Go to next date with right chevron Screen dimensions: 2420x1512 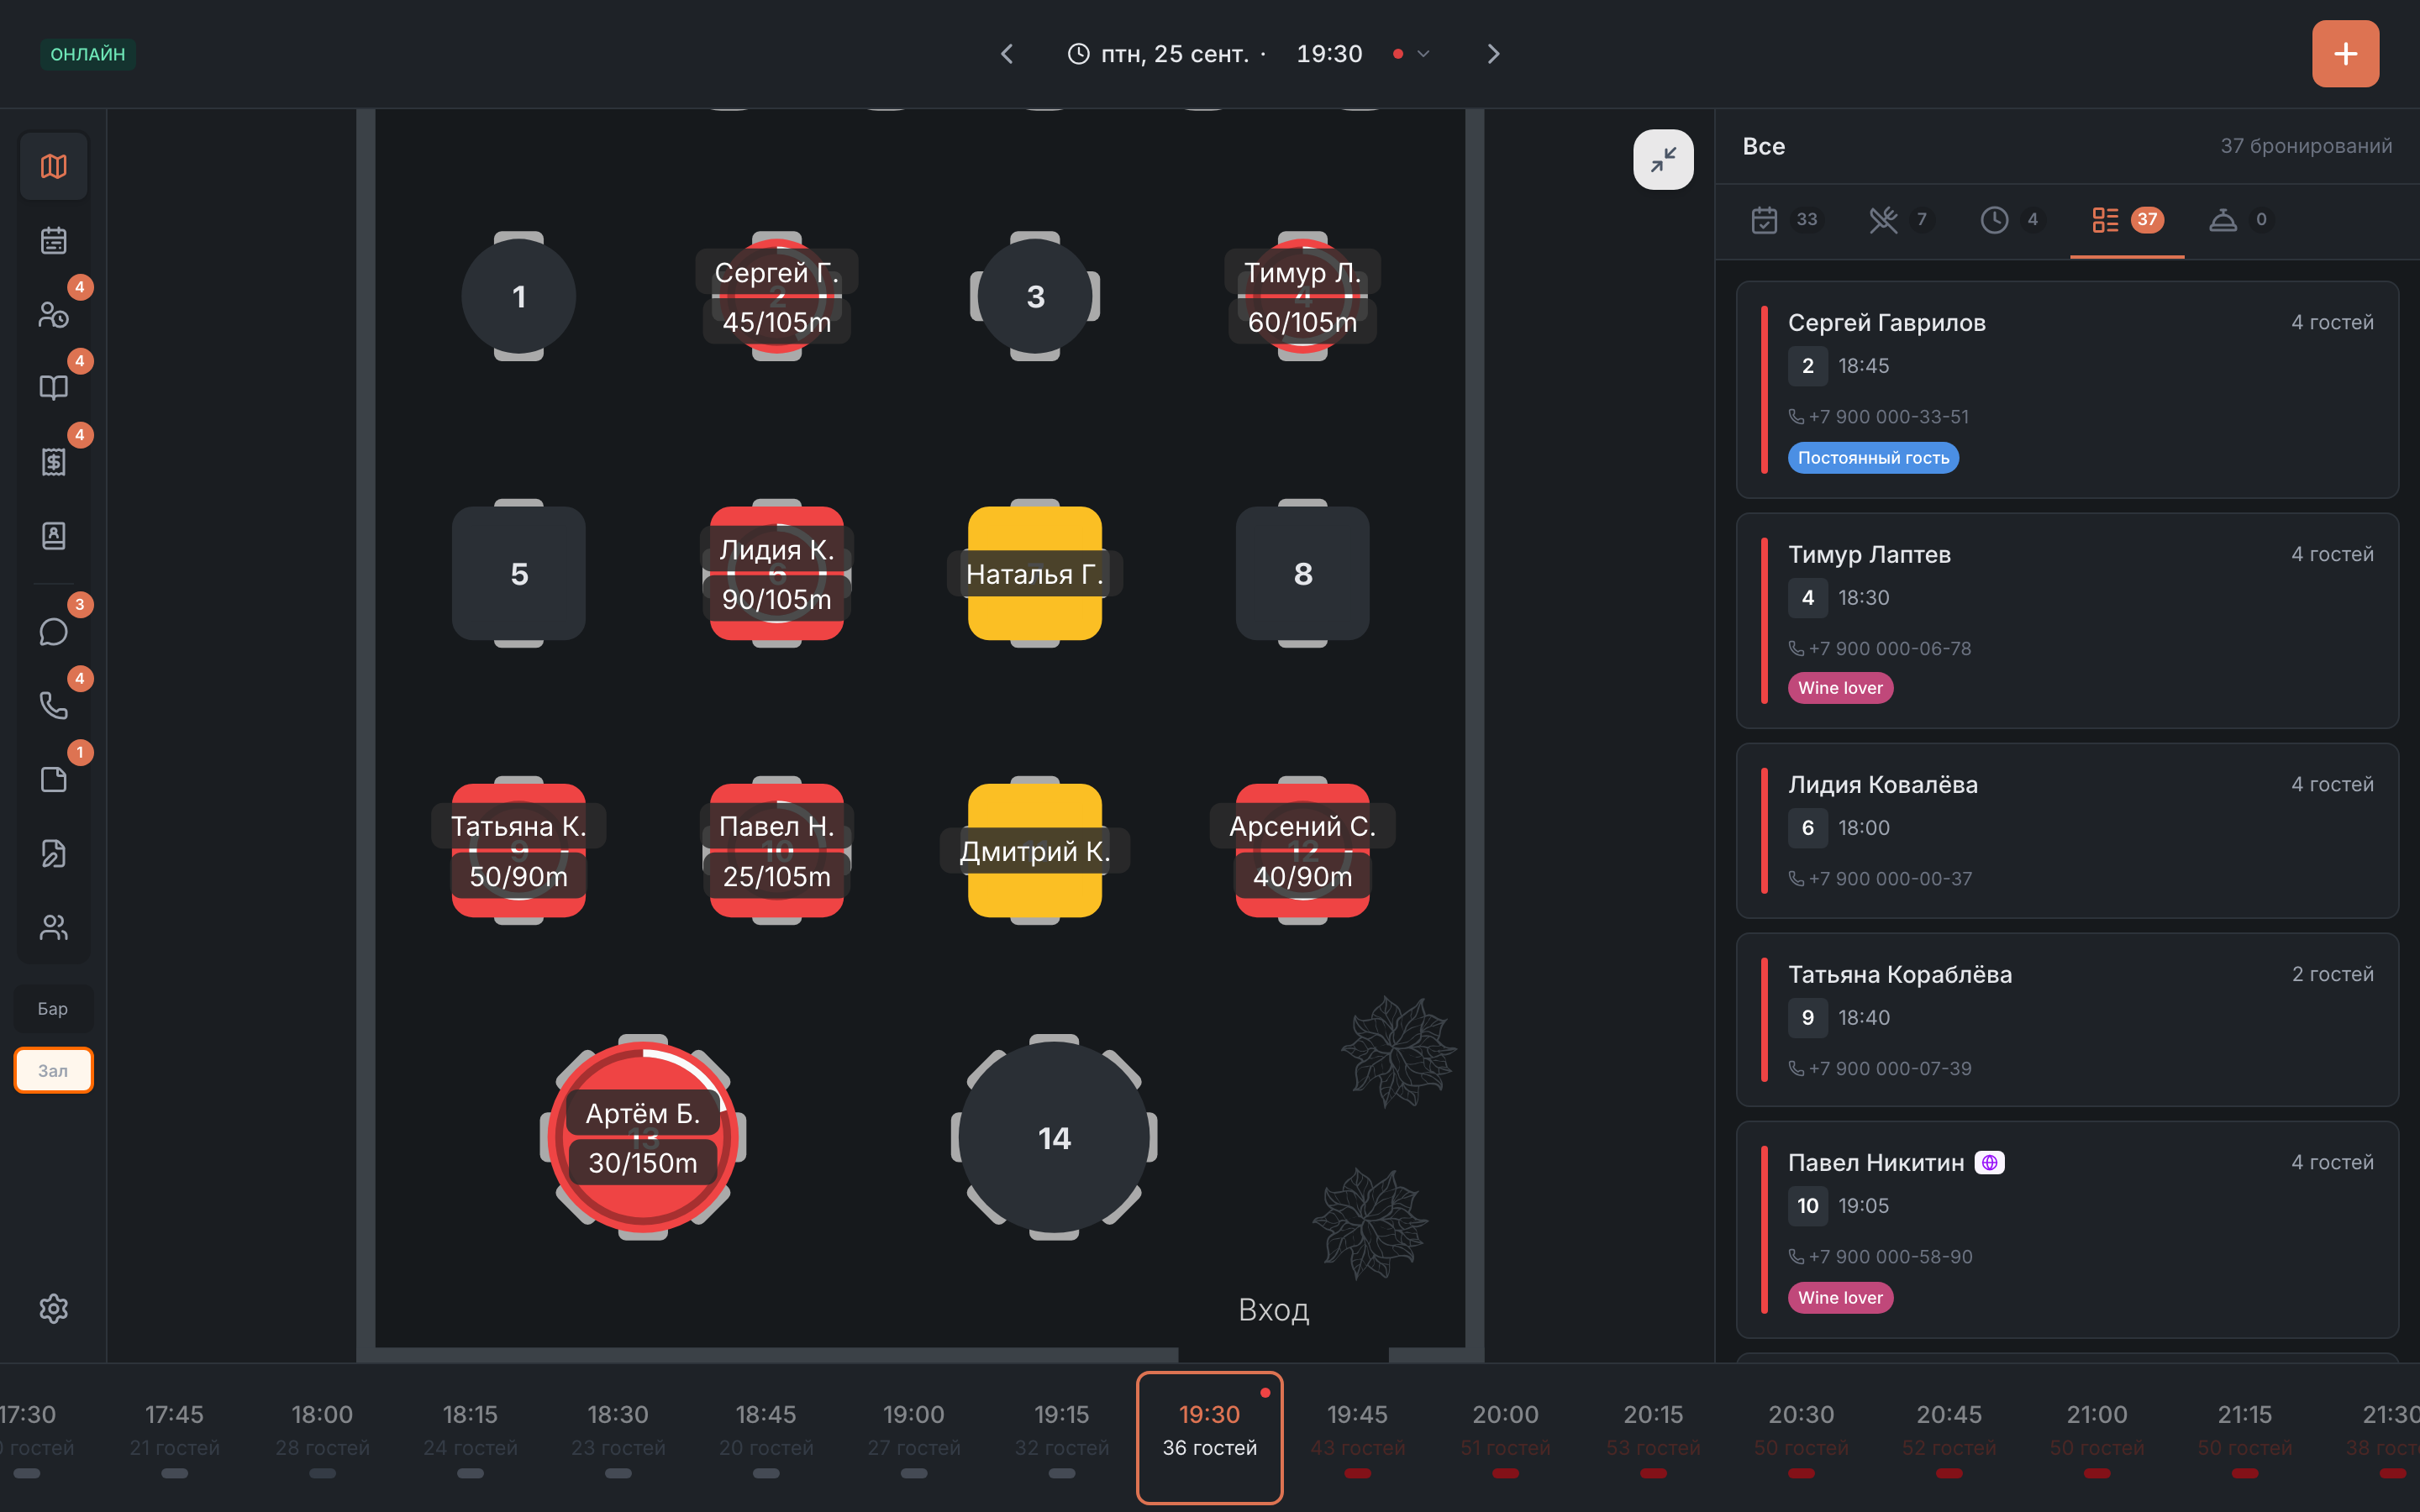coord(1492,54)
